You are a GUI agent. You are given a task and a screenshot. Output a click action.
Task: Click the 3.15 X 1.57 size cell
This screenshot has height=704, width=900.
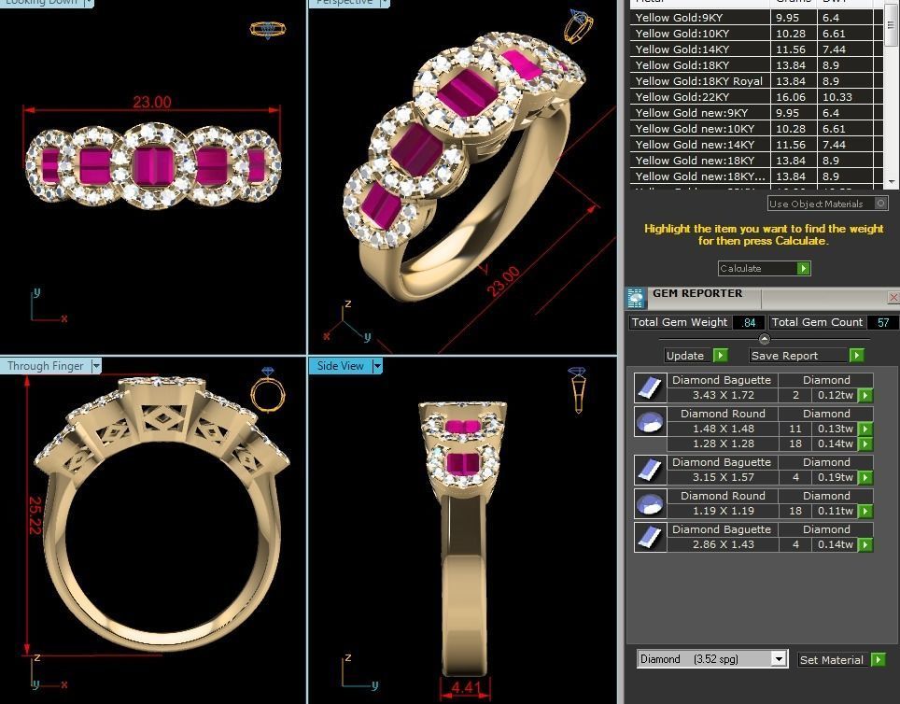724,477
